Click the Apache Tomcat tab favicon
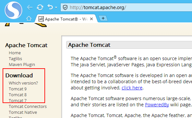This screenshot has width=192, height=118. click(41, 19)
